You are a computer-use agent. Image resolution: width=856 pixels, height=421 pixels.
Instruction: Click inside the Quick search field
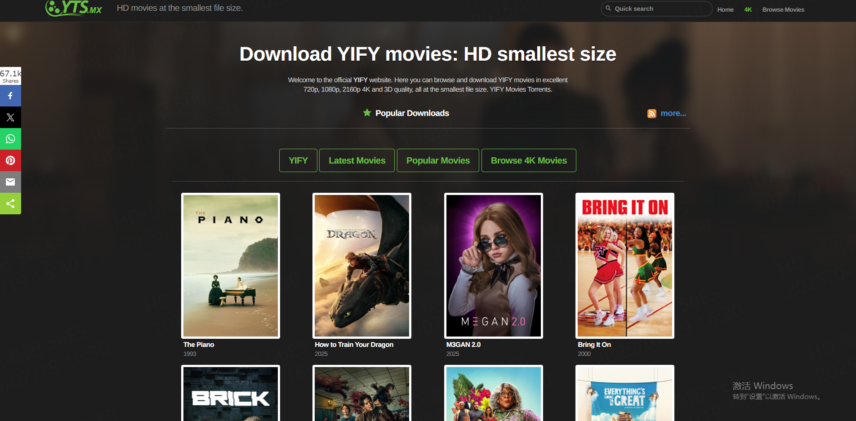tap(656, 9)
